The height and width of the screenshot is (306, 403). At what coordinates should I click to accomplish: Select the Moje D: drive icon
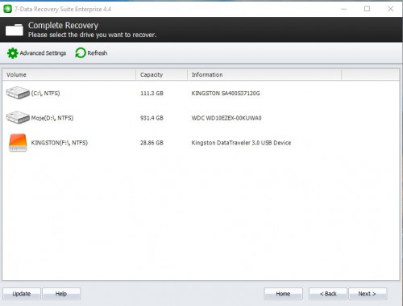pyautogui.click(x=18, y=118)
